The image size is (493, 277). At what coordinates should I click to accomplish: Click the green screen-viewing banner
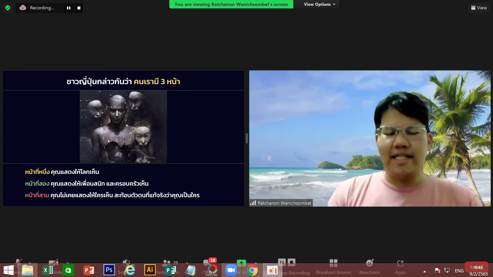click(231, 4)
